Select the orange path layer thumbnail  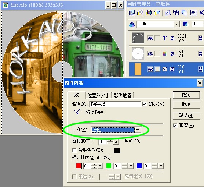pyautogui.click(x=138, y=69)
